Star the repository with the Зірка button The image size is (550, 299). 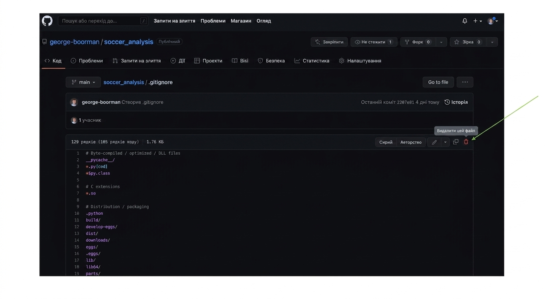pyautogui.click(x=468, y=42)
